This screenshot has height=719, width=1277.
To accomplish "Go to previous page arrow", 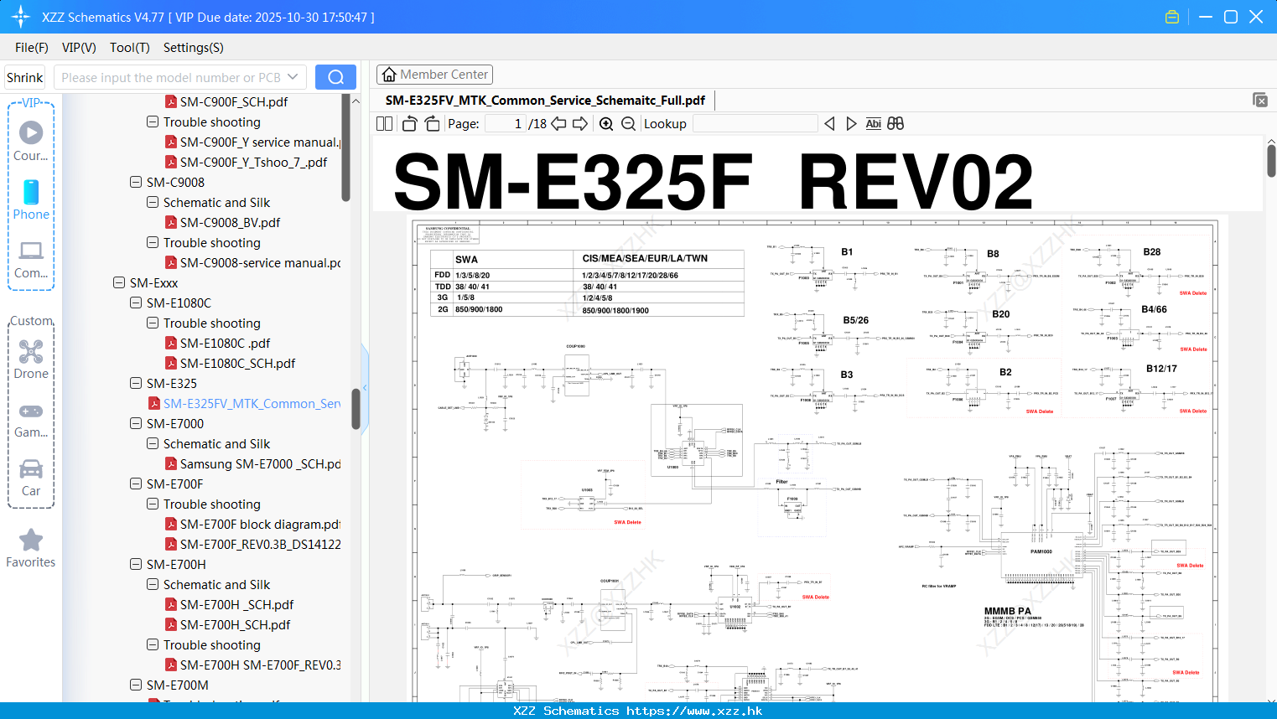I will click(558, 123).
